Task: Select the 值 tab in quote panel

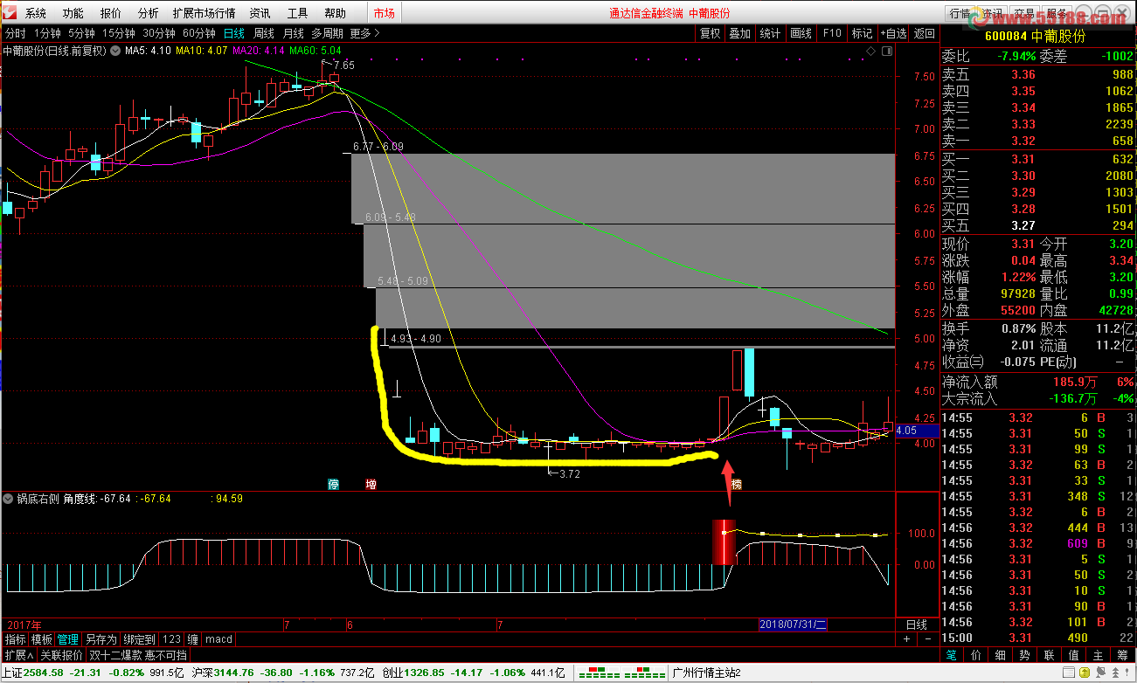Action: click(1074, 655)
